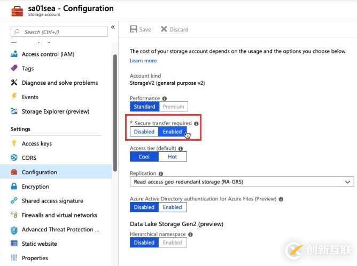Open Diagnose and solve problems
This screenshot has height=266, width=357.
point(60,83)
